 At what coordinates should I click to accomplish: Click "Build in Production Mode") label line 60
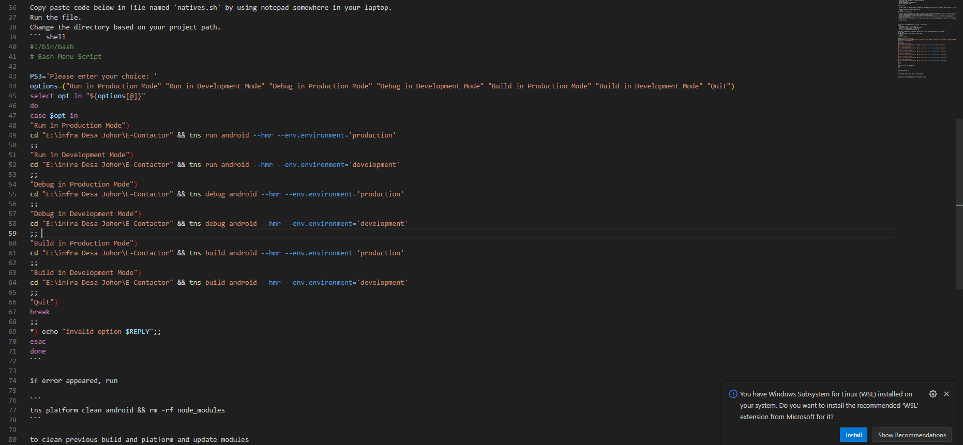pos(84,243)
